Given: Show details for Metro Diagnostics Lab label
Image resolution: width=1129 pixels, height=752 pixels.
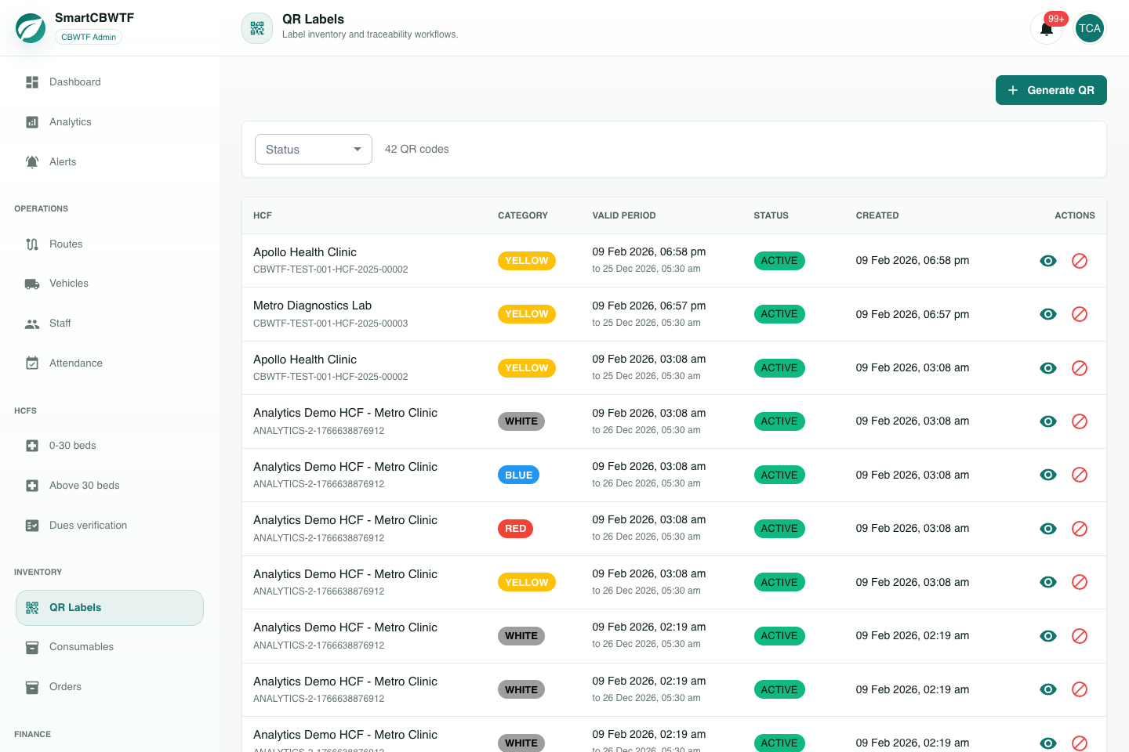Looking at the screenshot, I should [1048, 314].
